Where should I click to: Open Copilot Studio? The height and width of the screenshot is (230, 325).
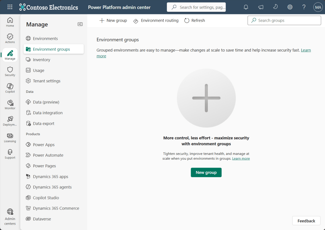(54, 198)
